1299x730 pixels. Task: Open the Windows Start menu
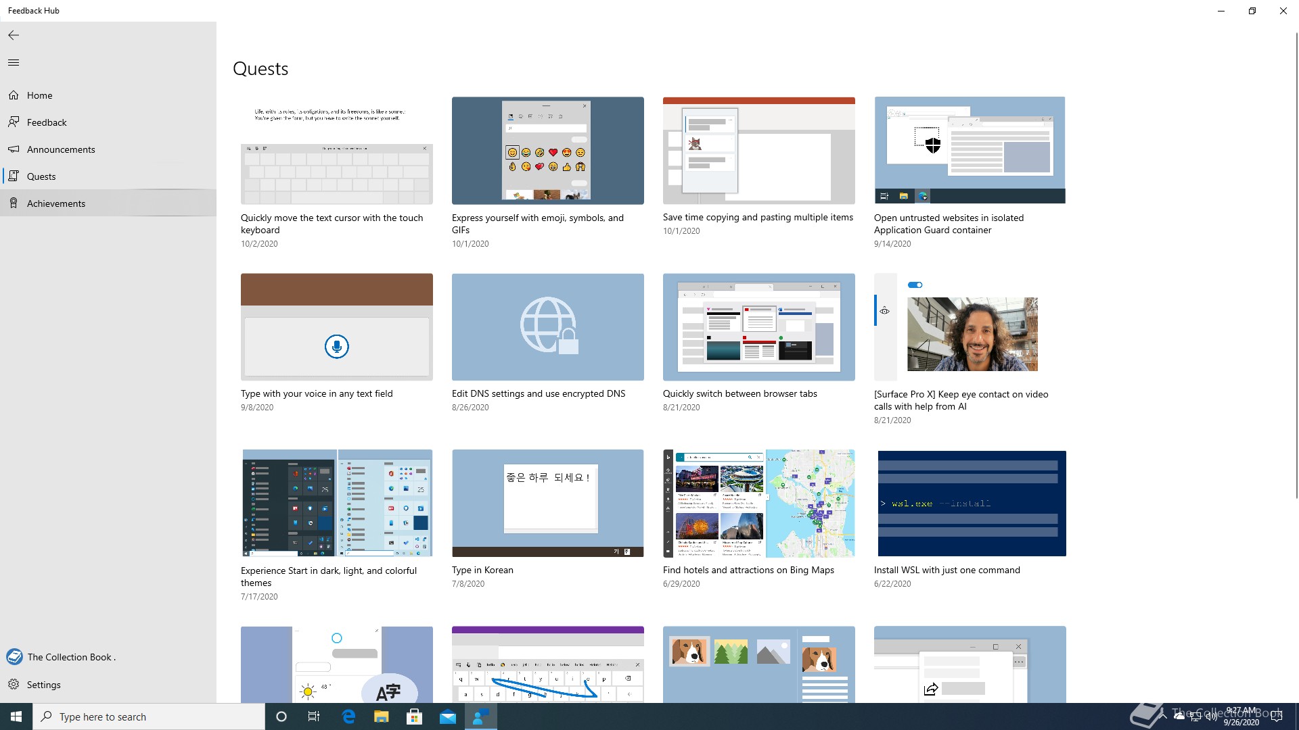(16, 716)
